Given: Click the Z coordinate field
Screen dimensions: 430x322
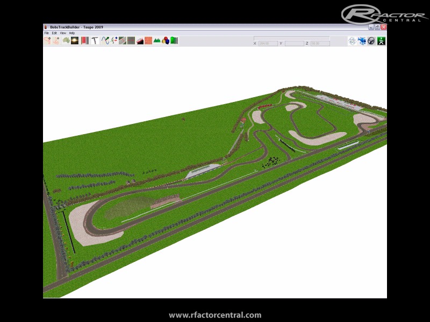Looking at the screenshot, I should click(x=320, y=43).
